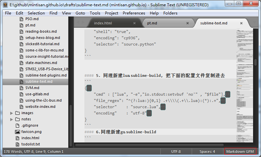Open website-index.md from the sidebar
This screenshot has height=157, width=261.
(x=40, y=107)
